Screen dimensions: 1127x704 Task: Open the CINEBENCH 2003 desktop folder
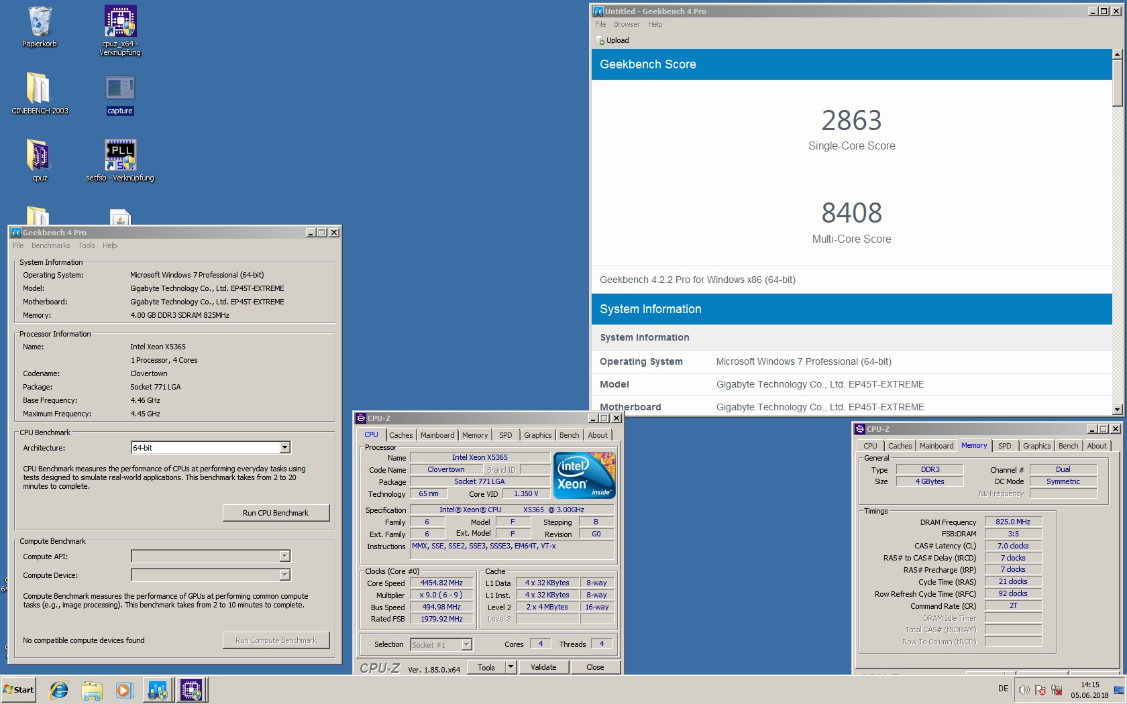coord(40,93)
